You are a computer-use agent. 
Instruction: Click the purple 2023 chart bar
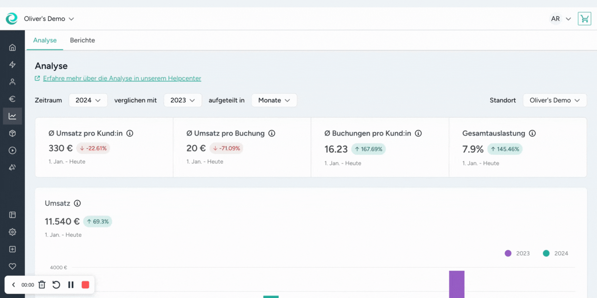point(456,284)
